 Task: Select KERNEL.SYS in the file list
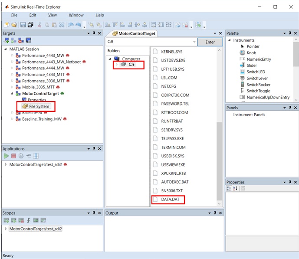tap(171, 52)
